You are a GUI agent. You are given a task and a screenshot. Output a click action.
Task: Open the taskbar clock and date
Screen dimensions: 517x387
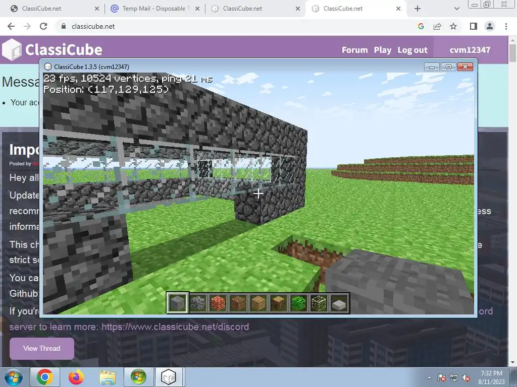pos(491,377)
